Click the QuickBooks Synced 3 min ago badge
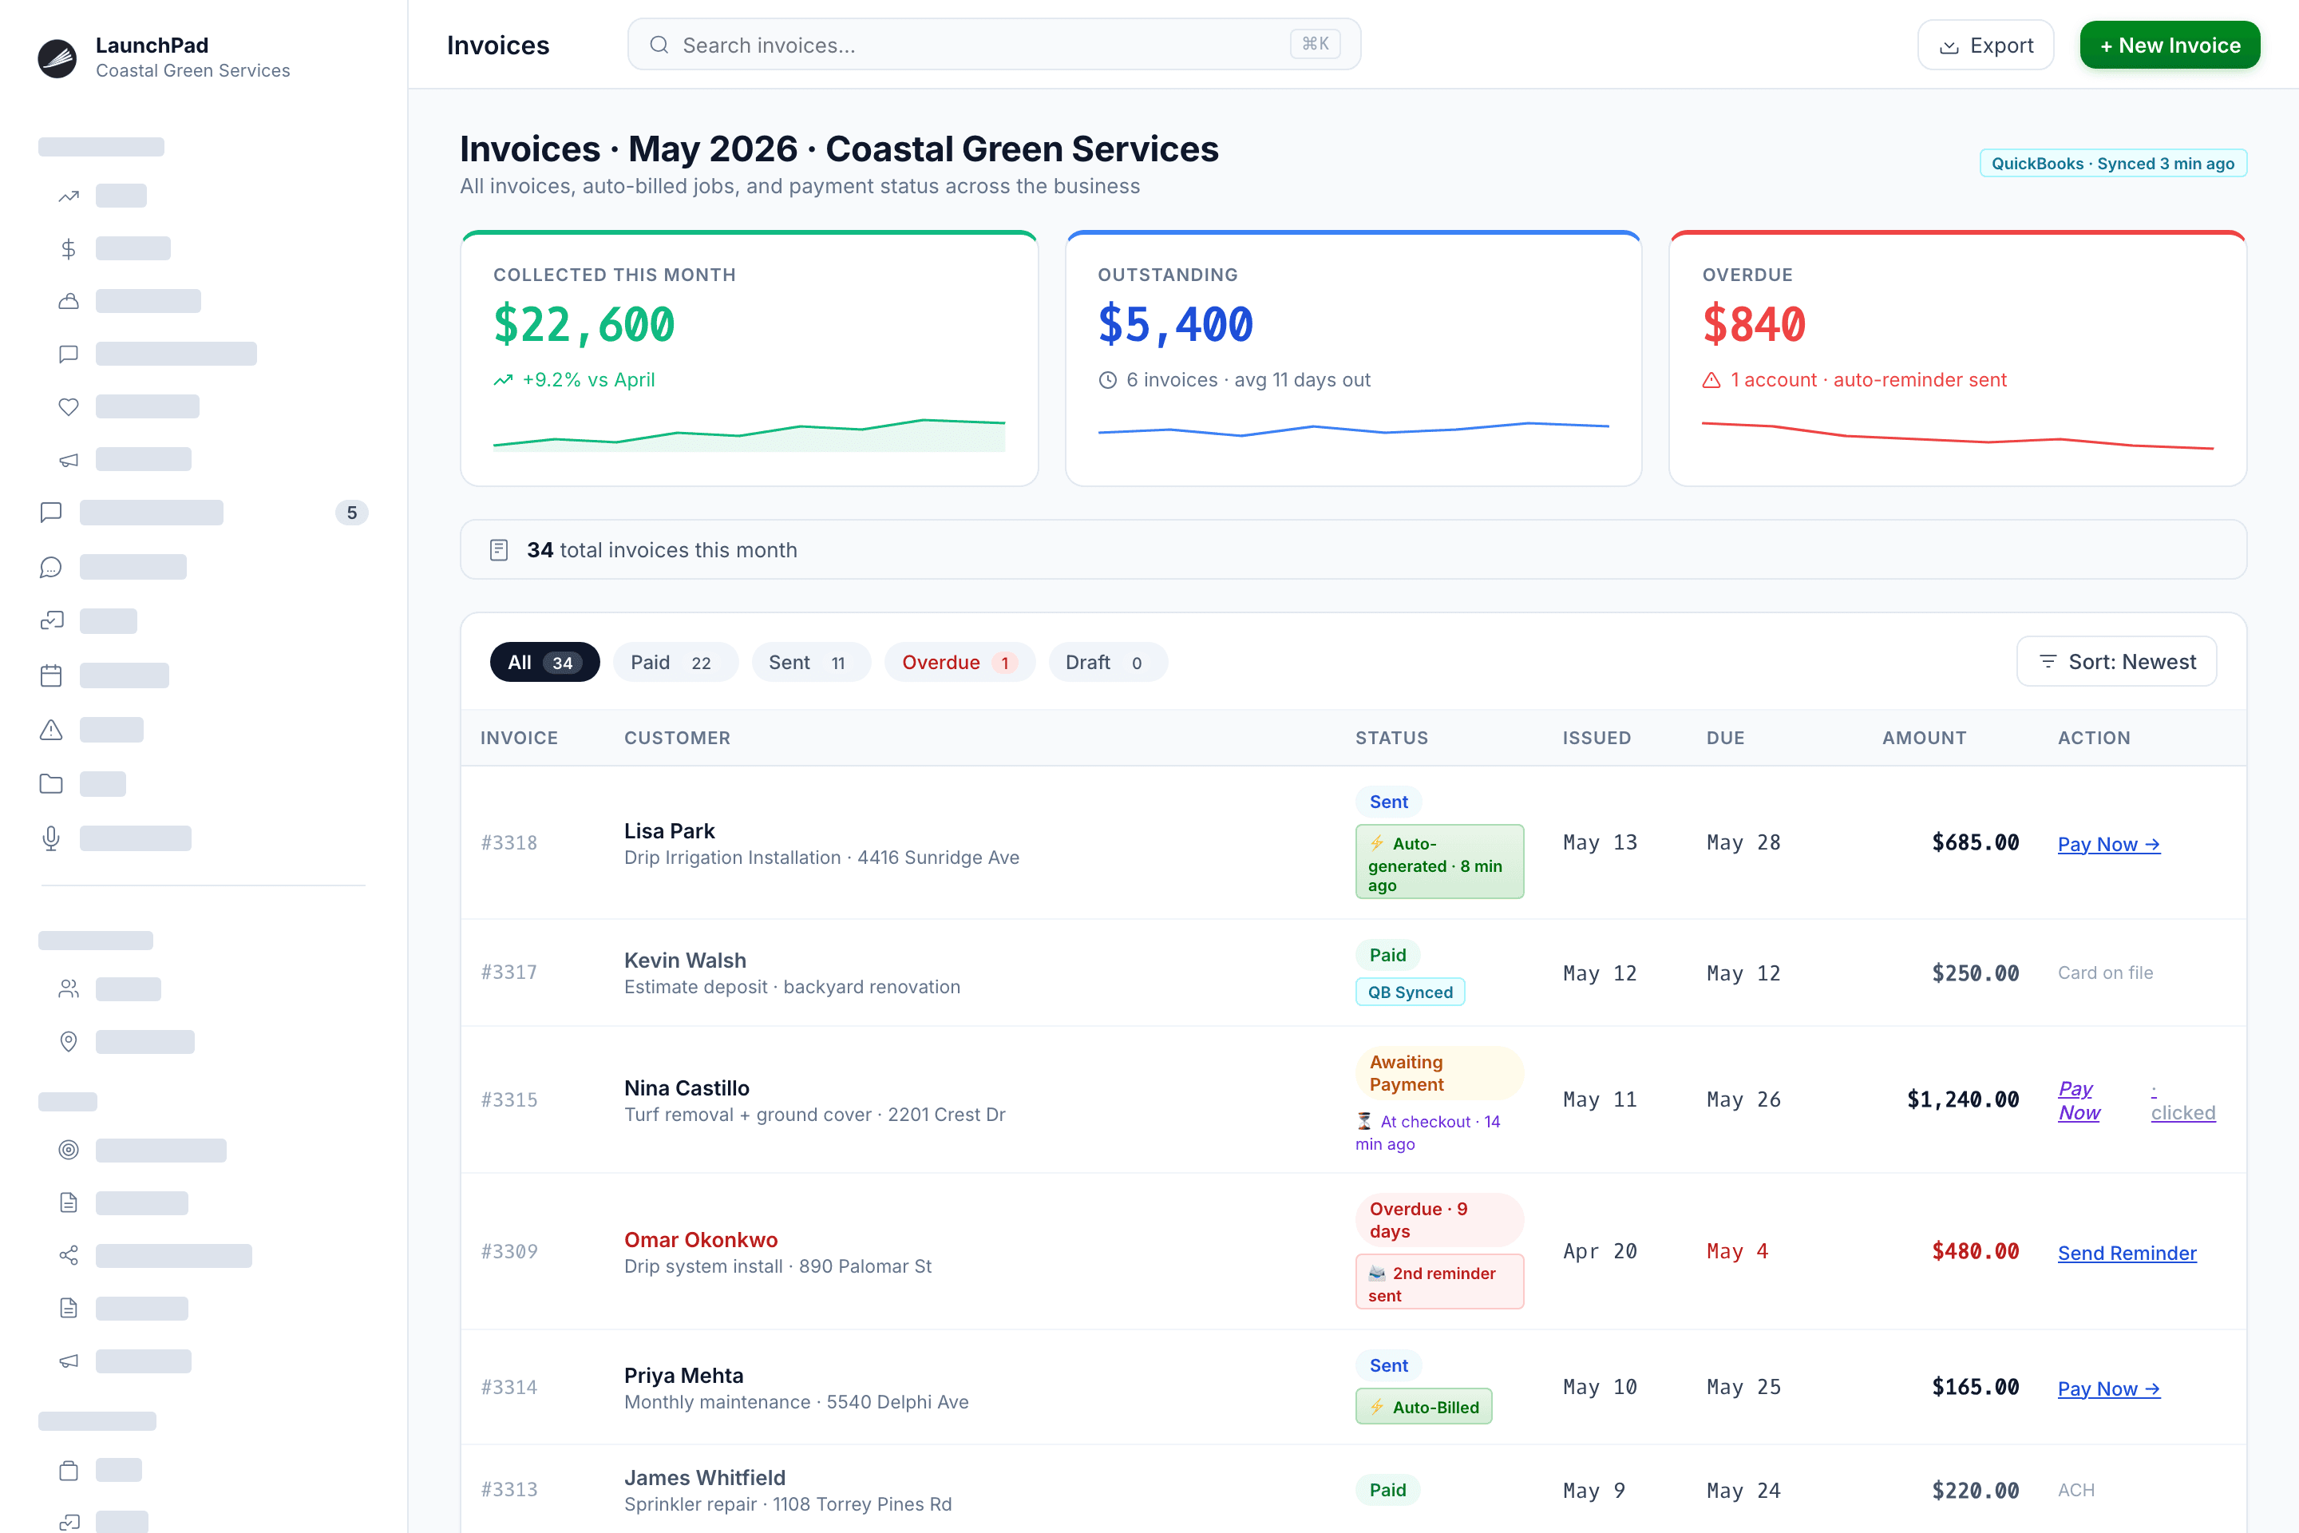The width and height of the screenshot is (2299, 1533). click(2113, 163)
